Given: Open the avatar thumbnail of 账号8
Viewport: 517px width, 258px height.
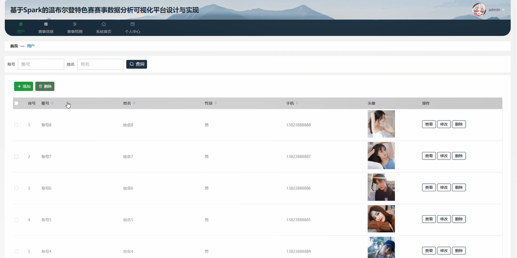Looking at the screenshot, I should click(x=381, y=124).
